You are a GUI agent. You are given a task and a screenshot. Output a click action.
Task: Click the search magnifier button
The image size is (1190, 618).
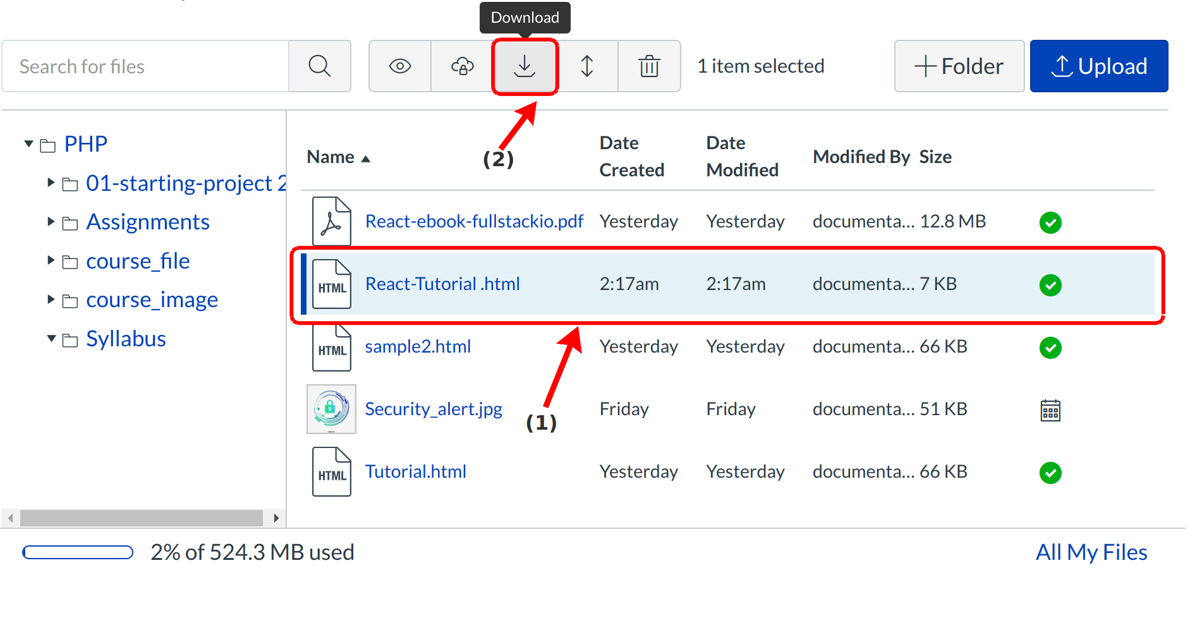(x=320, y=66)
